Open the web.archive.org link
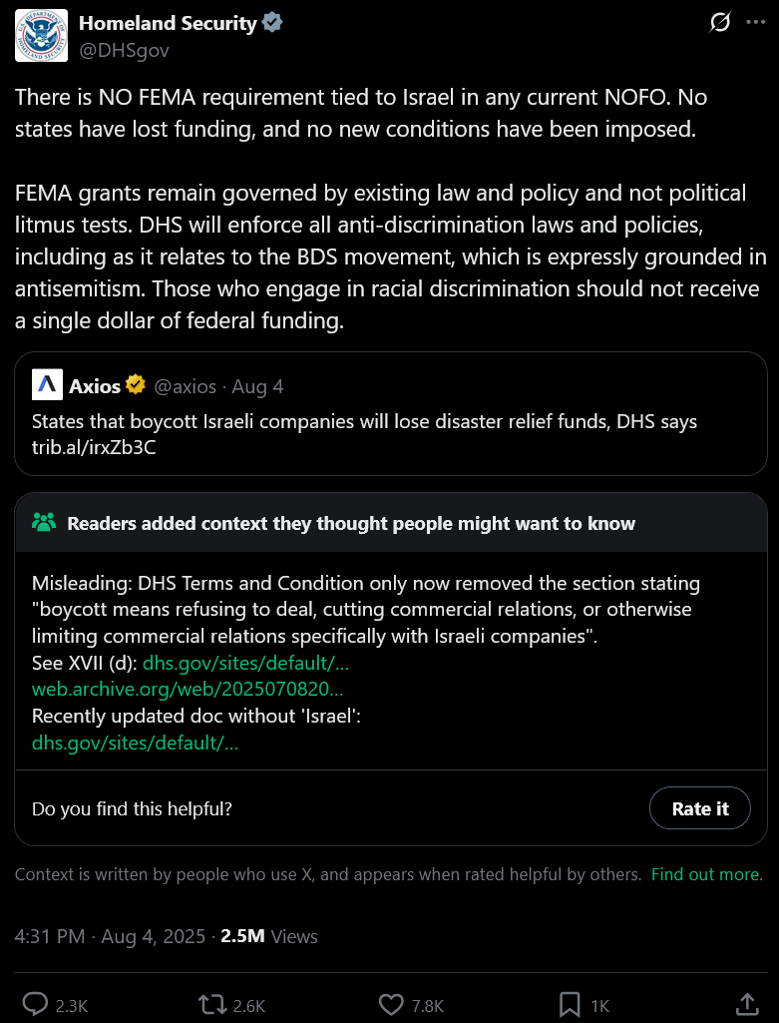 point(188,689)
